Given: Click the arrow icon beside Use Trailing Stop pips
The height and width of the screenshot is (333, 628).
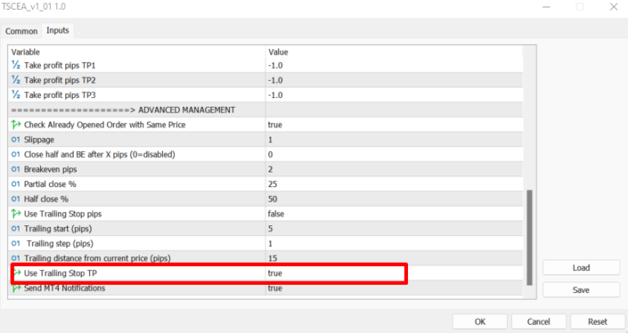Looking at the screenshot, I should (x=16, y=213).
